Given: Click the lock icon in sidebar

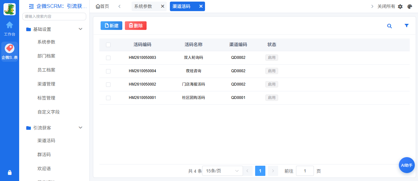Looking at the screenshot, I should 10,172.
